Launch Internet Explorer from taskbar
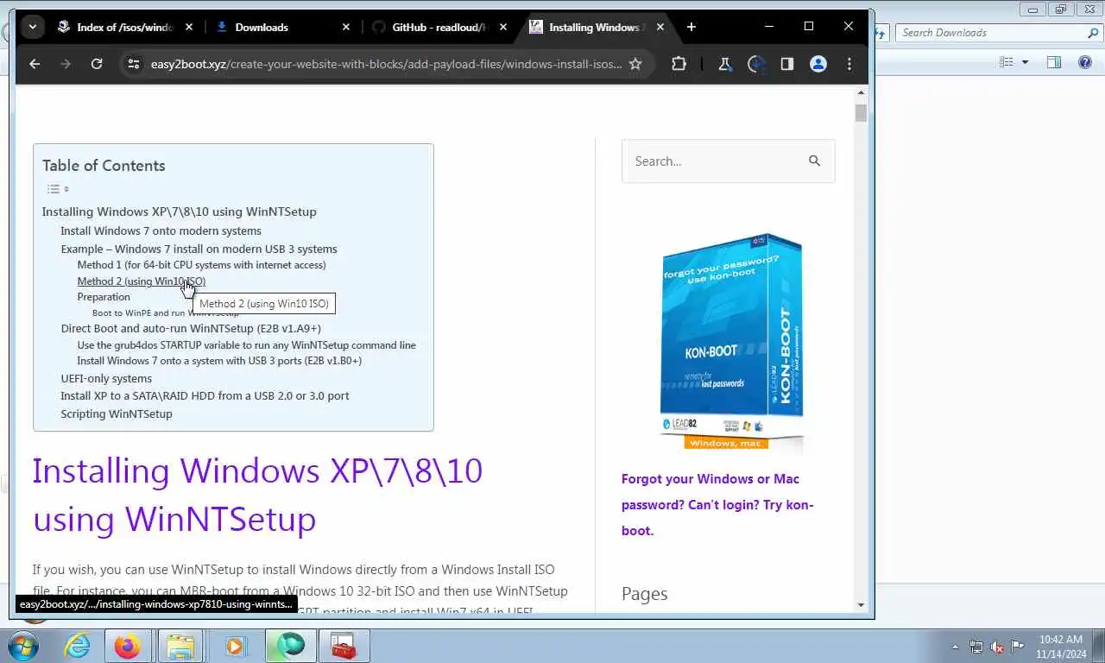Screen dimensions: 1105x663 point(77,646)
